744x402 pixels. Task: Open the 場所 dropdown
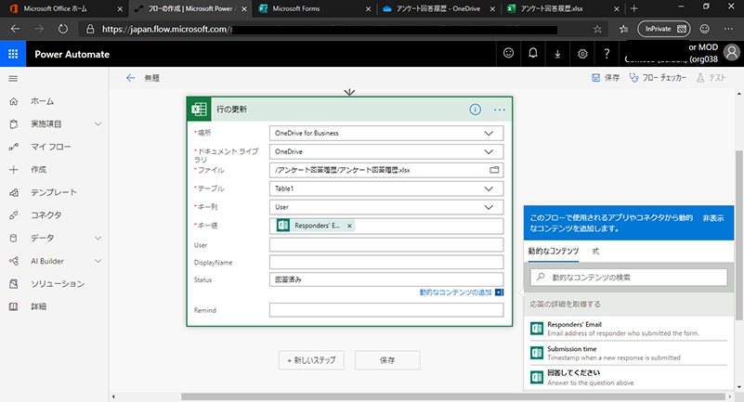tap(386, 133)
